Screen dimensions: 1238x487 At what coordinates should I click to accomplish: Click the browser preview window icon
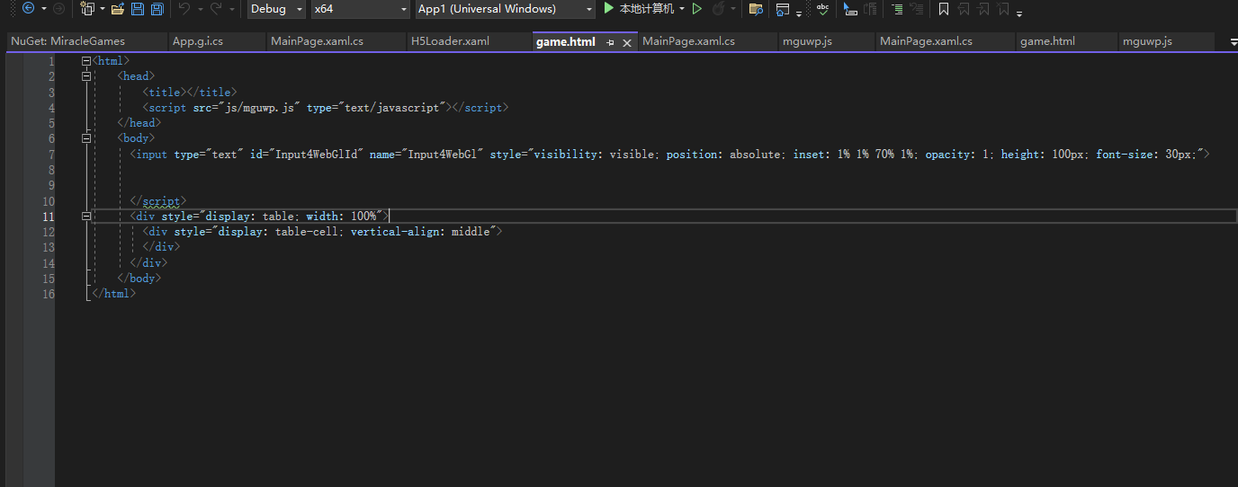click(x=783, y=9)
